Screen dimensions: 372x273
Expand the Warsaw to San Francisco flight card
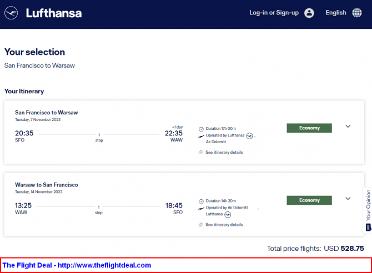(348, 199)
